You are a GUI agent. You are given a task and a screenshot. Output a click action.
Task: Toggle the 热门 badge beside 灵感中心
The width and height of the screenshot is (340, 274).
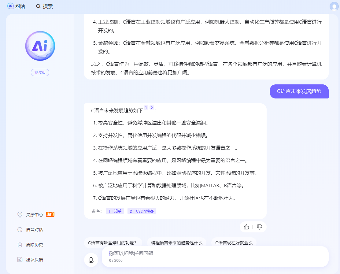[50, 214]
